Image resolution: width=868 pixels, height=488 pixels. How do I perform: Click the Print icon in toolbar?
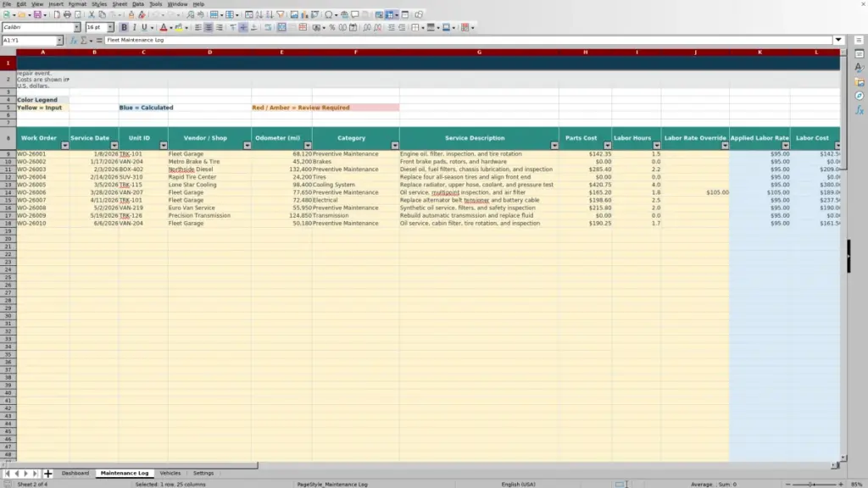[67, 15]
